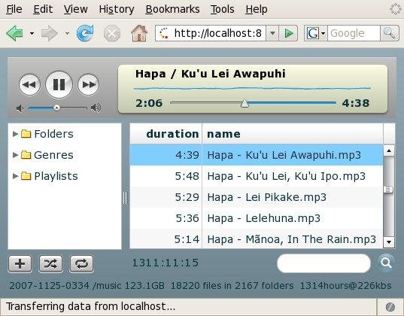The height and width of the screenshot is (316, 404).
Task: Skip to the next track
Action: click(88, 84)
